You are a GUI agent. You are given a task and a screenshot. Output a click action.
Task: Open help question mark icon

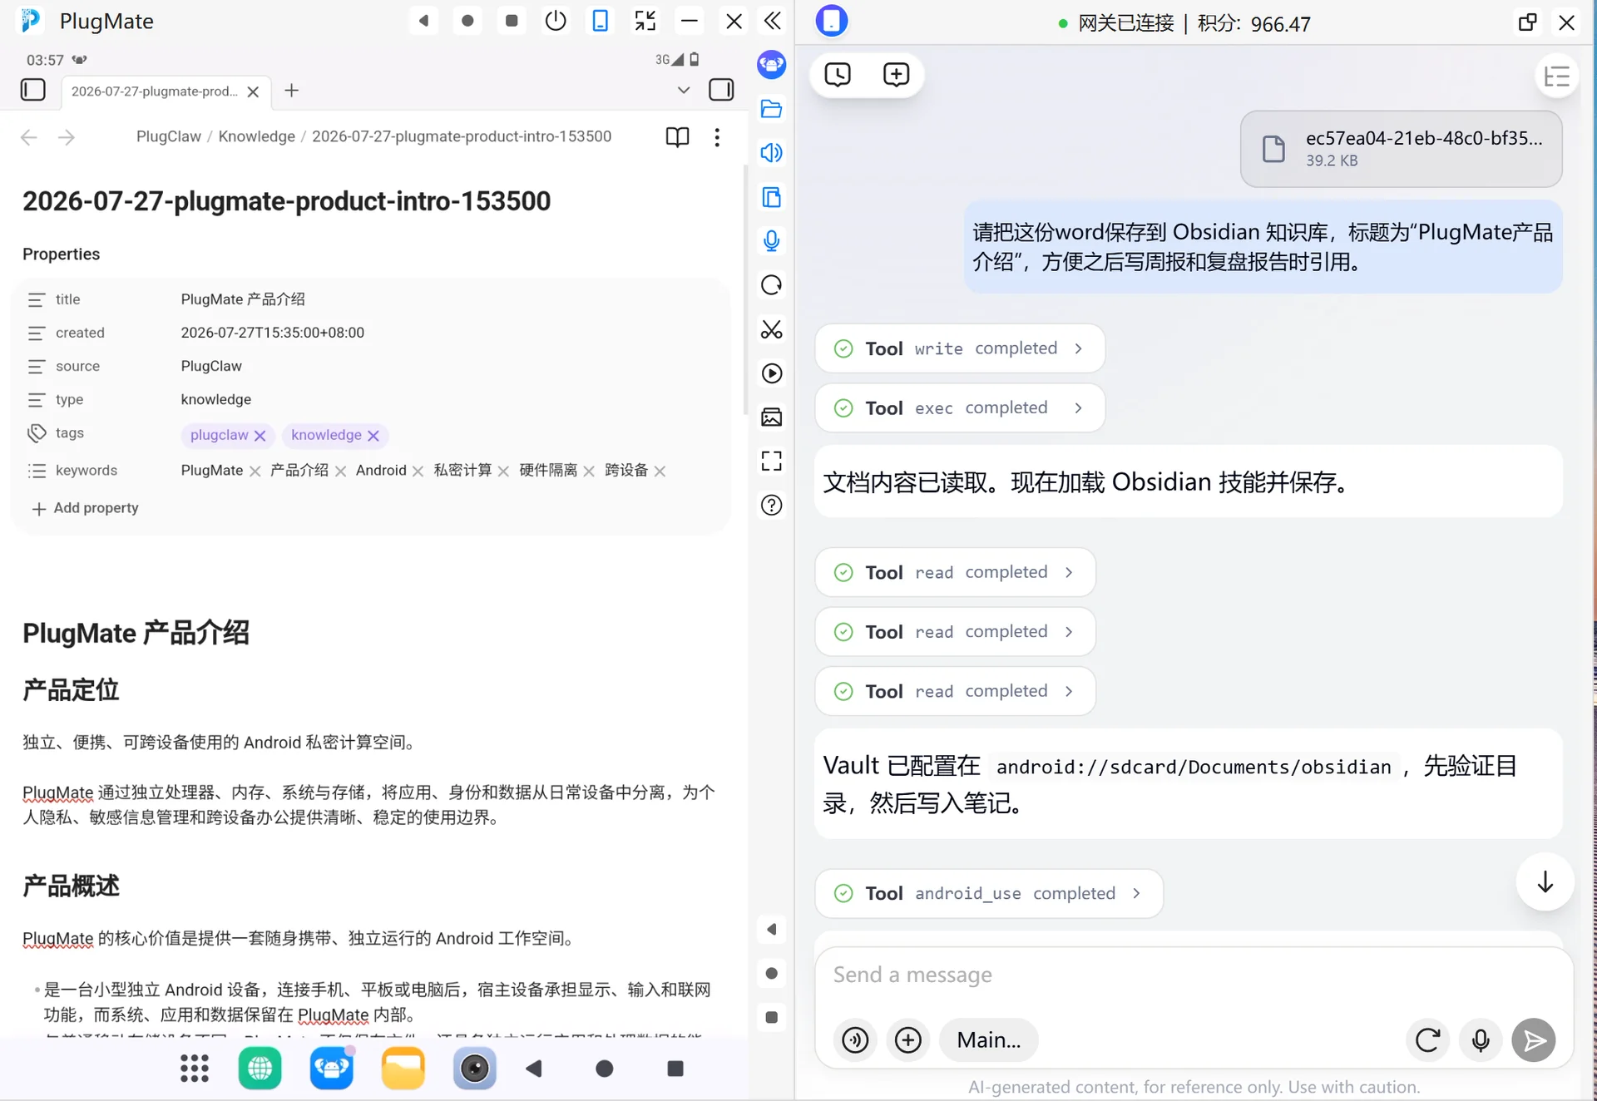pos(772,506)
